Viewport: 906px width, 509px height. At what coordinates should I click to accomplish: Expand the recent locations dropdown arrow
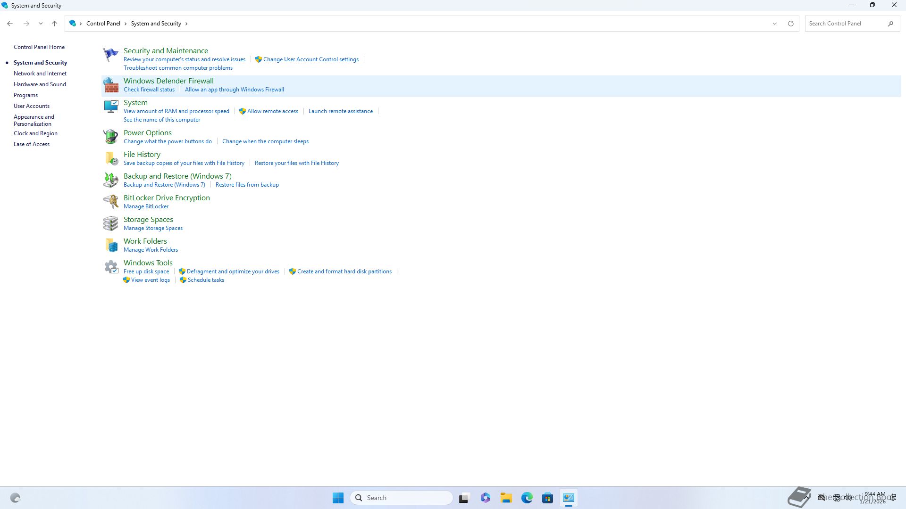point(41,24)
